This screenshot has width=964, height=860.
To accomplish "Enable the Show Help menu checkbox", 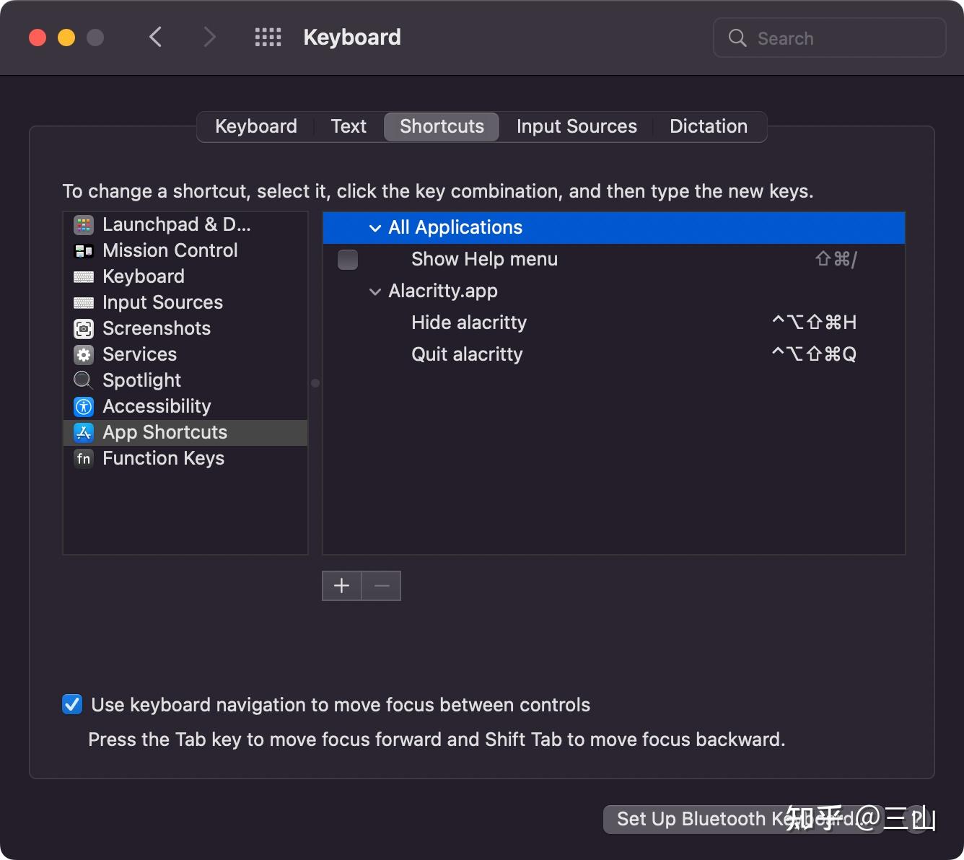I will pyautogui.click(x=347, y=259).
